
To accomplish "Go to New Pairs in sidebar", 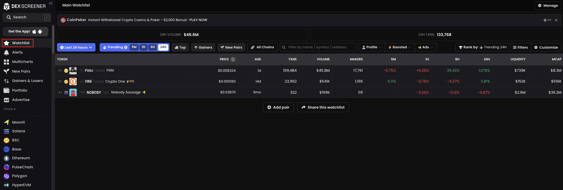I will pos(21,71).
